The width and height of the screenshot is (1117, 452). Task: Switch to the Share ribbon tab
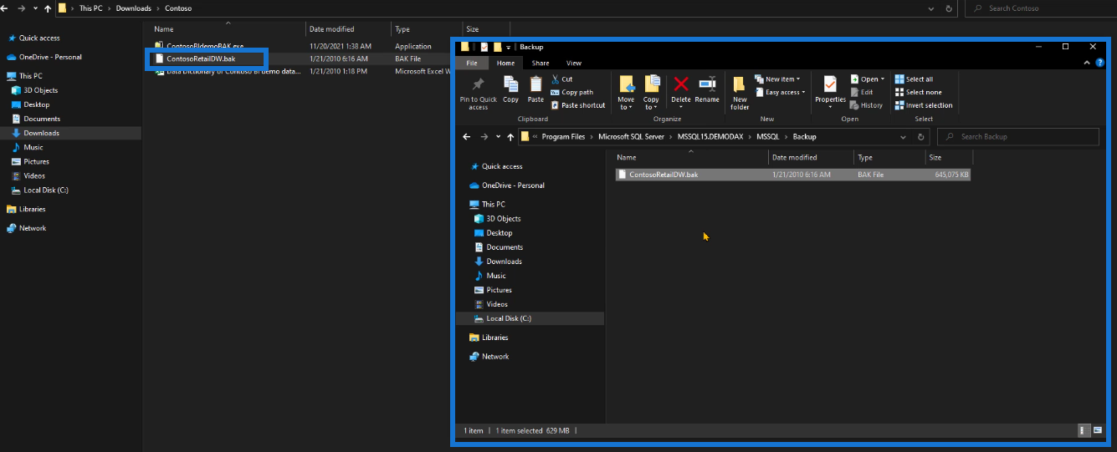(541, 63)
